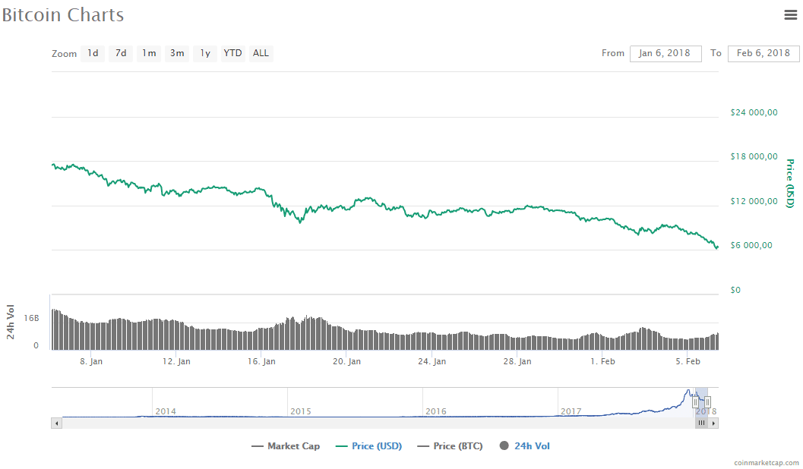Viewport: 803px width, 469px height.
Task: Grab the navigator scrollbar thumb
Action: coord(702,423)
